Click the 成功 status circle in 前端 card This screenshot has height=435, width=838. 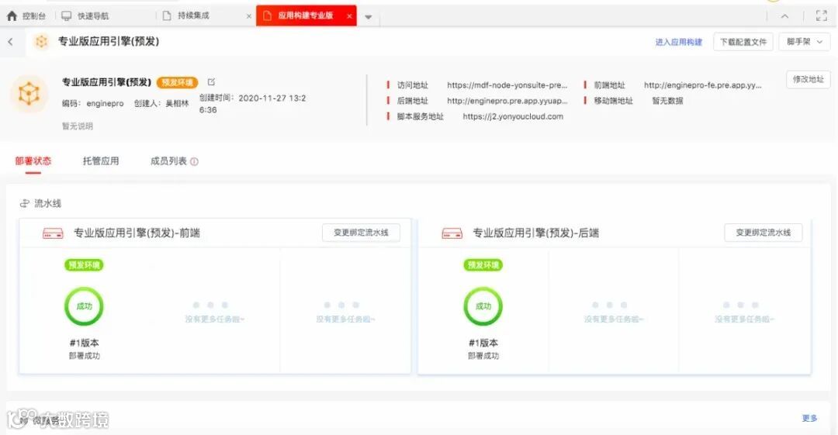tap(84, 306)
